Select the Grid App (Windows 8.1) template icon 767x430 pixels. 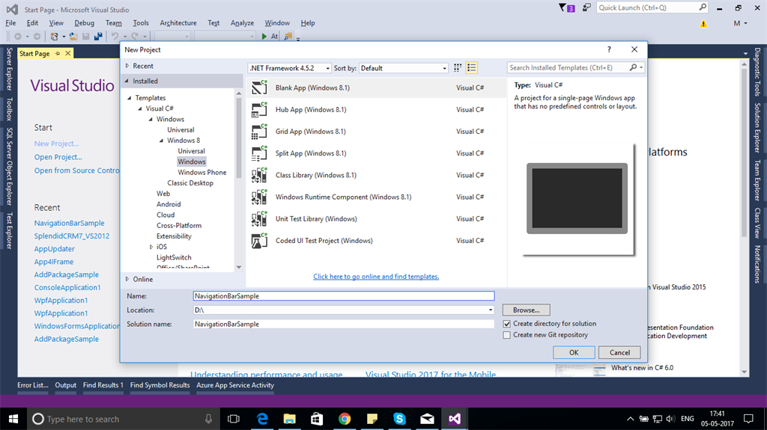click(260, 132)
